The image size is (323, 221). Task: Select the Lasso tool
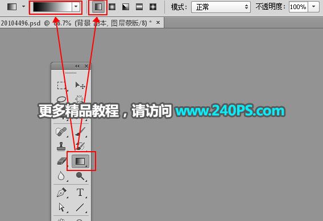point(61,99)
